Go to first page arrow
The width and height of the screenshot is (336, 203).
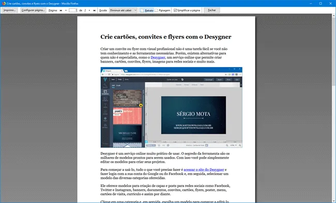click(61, 10)
